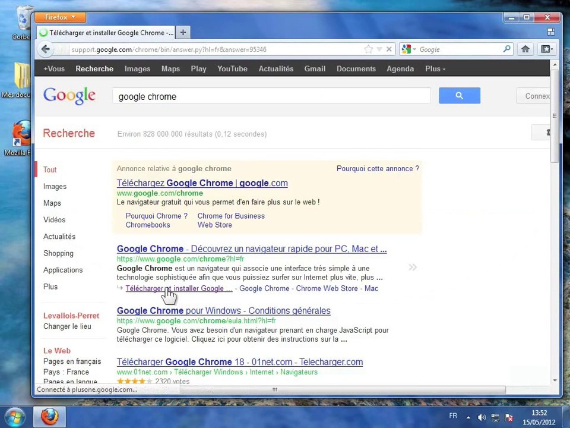The height and width of the screenshot is (428, 570).
Task: Show the result preview double-arrow
Action: click(413, 267)
